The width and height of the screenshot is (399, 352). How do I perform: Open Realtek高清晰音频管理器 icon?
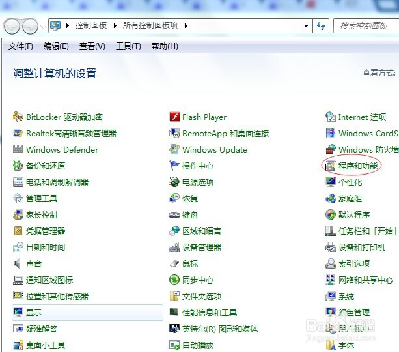pos(18,134)
